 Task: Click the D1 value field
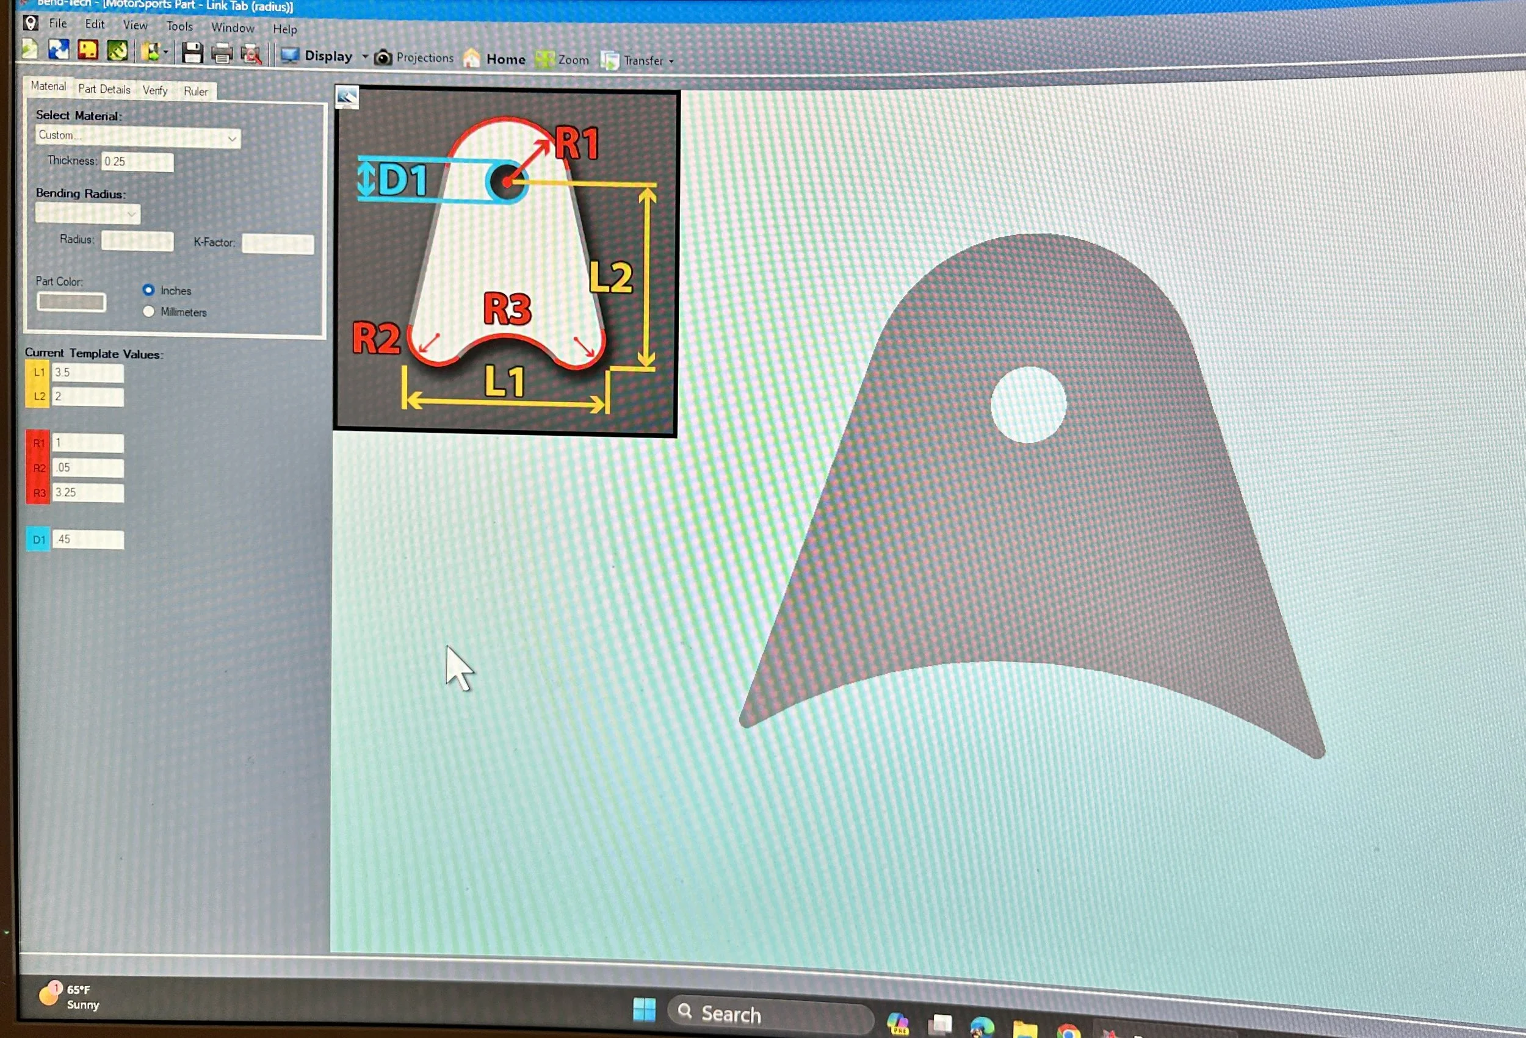click(88, 539)
